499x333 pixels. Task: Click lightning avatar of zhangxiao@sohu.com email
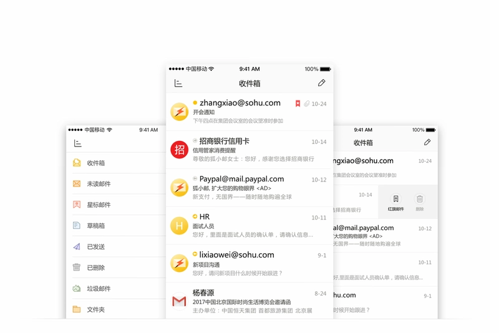[180, 112]
